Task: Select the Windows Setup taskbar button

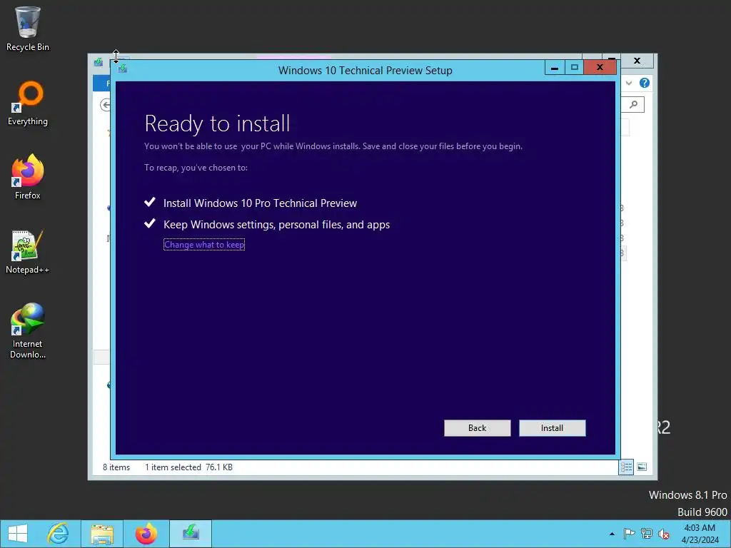Action: coord(191,534)
